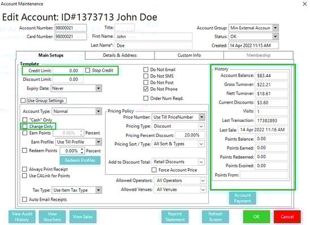
Task: Open Pricing Sort / Type dropdown
Action: coord(201,144)
